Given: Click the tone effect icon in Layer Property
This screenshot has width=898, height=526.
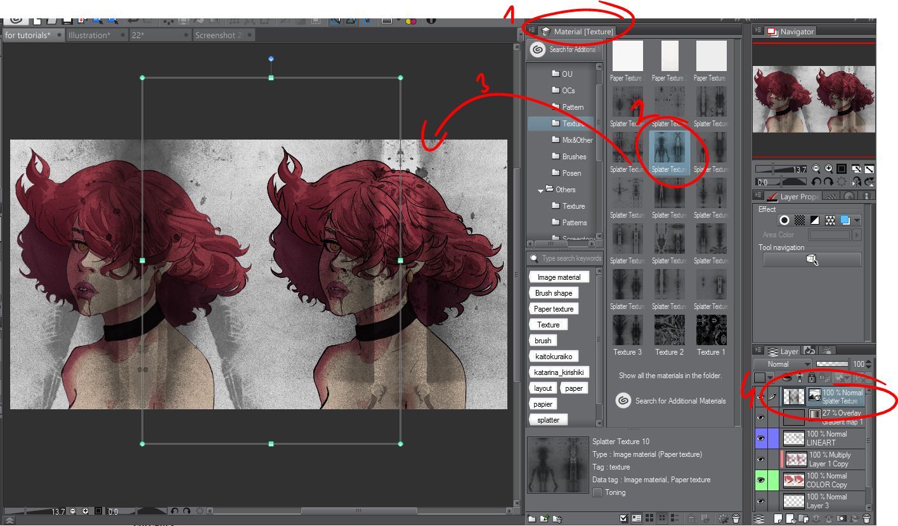Looking at the screenshot, I should tap(799, 220).
